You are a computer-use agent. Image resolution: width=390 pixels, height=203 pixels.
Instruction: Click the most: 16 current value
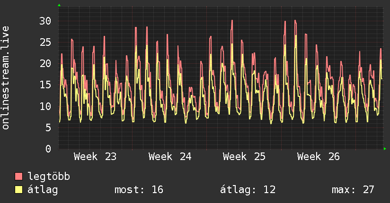pyautogui.click(x=139, y=190)
